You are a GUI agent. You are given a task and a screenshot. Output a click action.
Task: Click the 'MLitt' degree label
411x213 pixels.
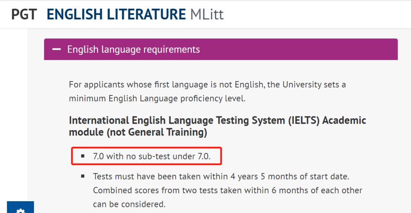(x=207, y=14)
